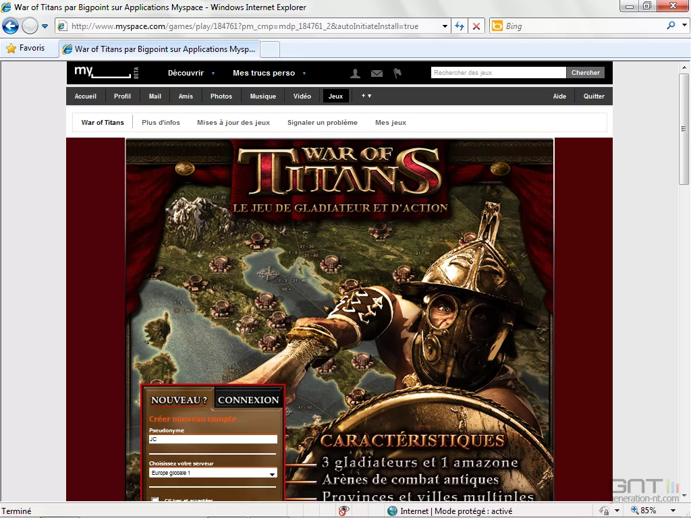The image size is (691, 518).
Task: Expand the plus more navigation dropdown
Action: 366,96
